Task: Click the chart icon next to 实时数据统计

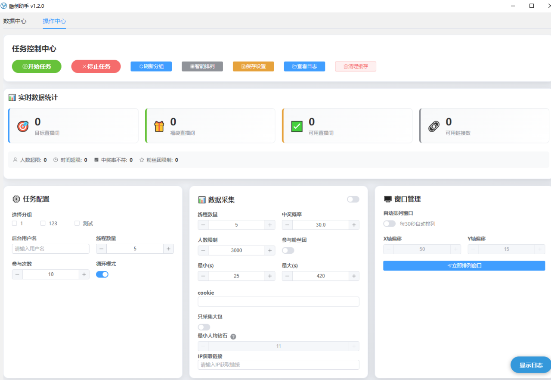Action: click(x=12, y=98)
